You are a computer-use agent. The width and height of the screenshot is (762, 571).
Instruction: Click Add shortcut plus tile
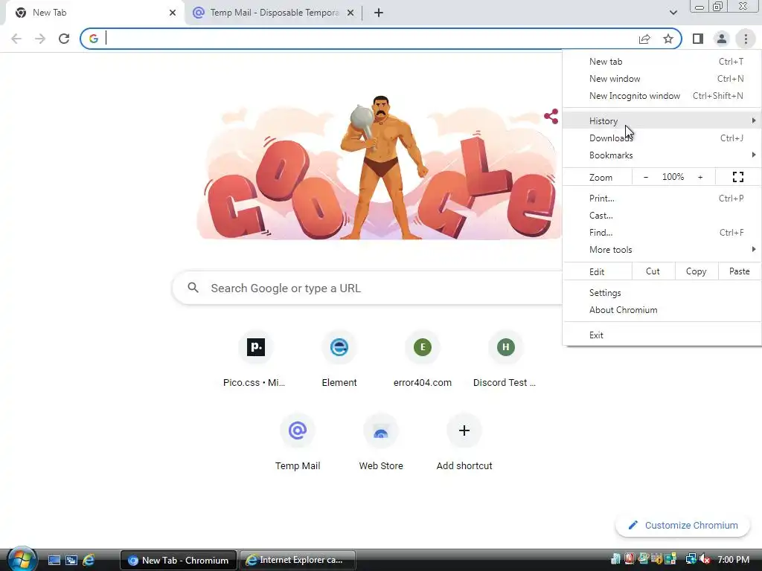pos(464,443)
